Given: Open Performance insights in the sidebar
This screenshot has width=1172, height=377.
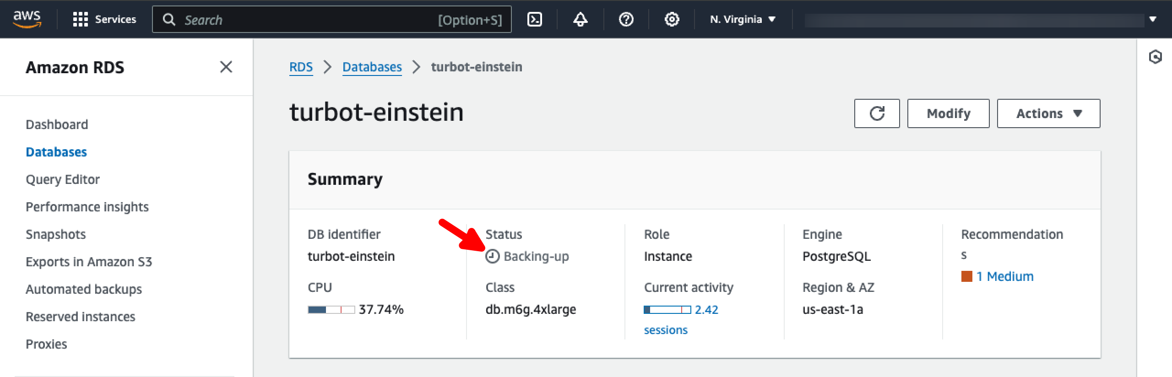Looking at the screenshot, I should (x=87, y=207).
